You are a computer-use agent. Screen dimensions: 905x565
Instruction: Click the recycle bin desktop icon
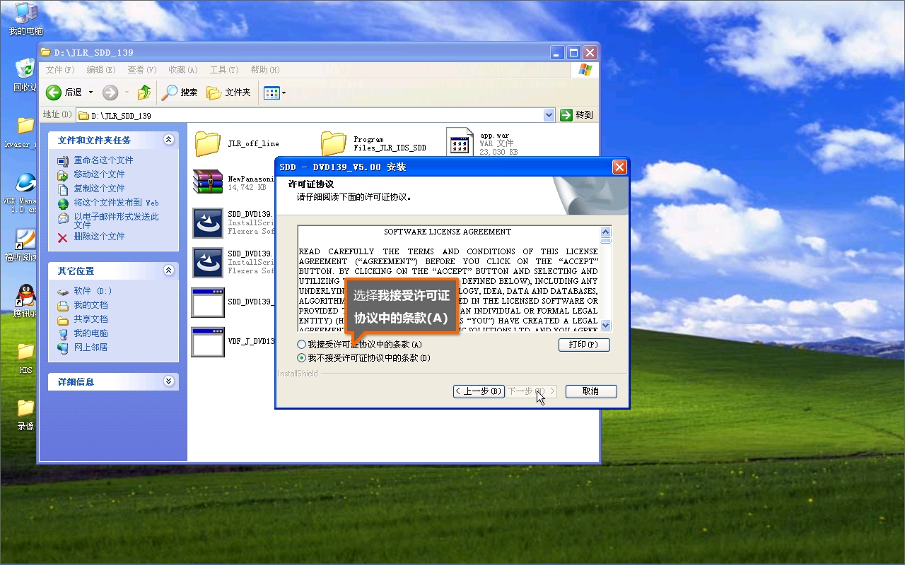25,69
